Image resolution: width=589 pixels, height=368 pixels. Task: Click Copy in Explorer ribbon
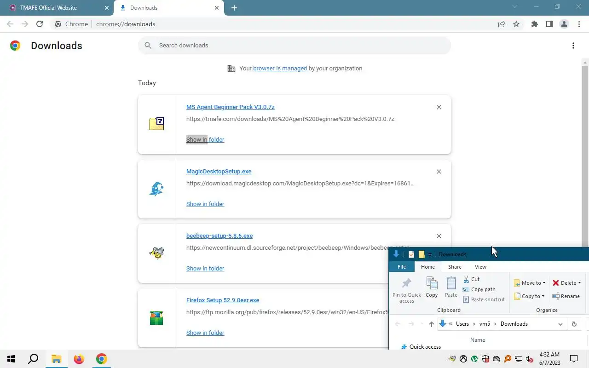[x=432, y=288]
